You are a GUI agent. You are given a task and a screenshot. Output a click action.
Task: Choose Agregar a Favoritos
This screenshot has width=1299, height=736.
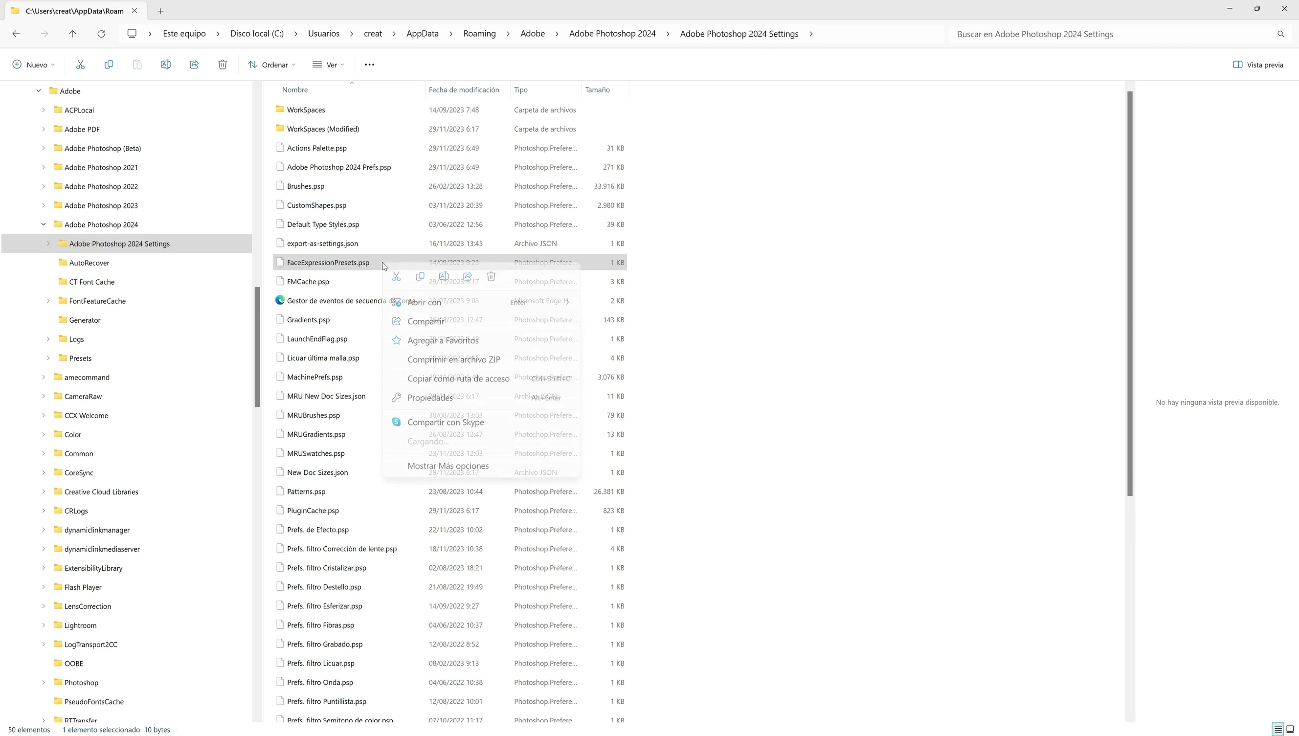point(481,341)
